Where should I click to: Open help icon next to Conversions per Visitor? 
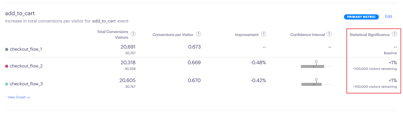(x=198, y=34)
